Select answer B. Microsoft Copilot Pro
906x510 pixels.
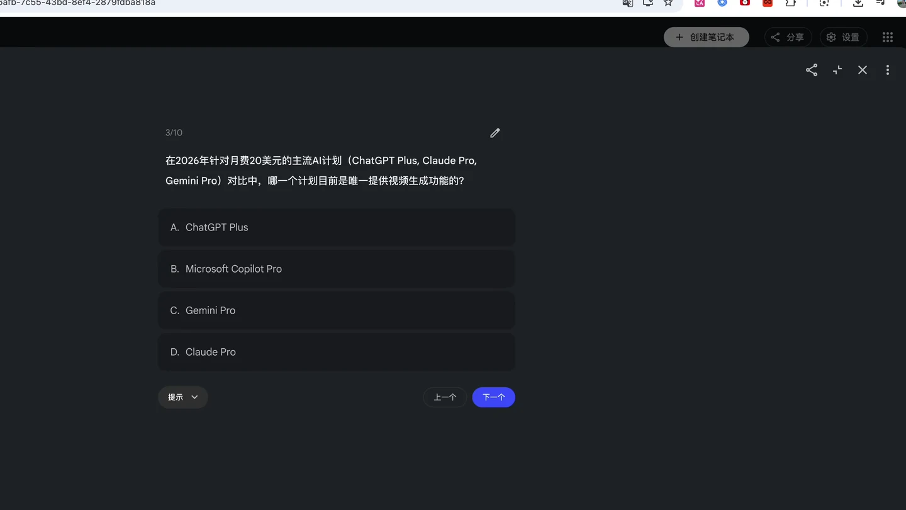point(337,269)
